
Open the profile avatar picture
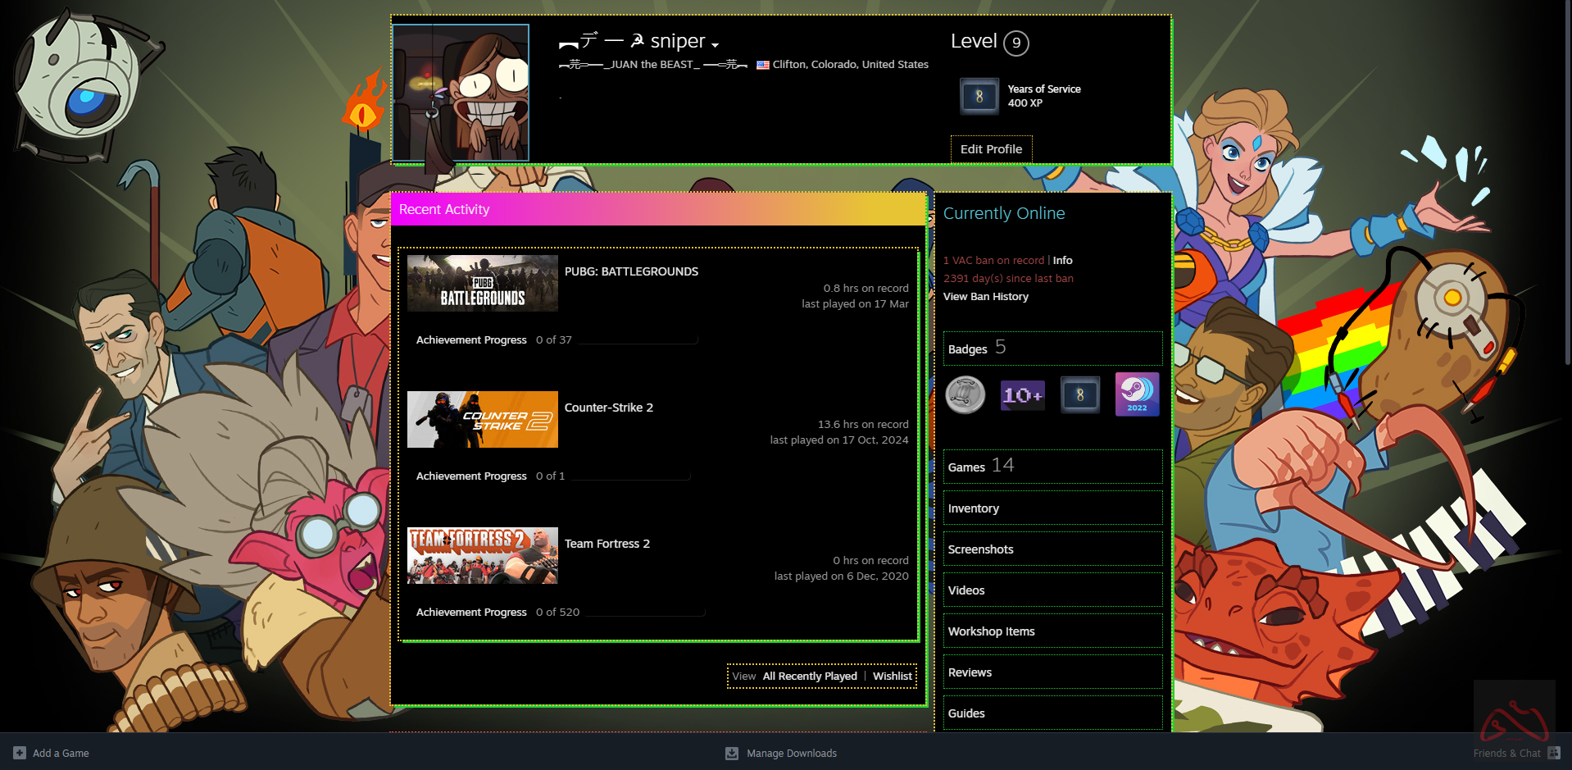[461, 93]
